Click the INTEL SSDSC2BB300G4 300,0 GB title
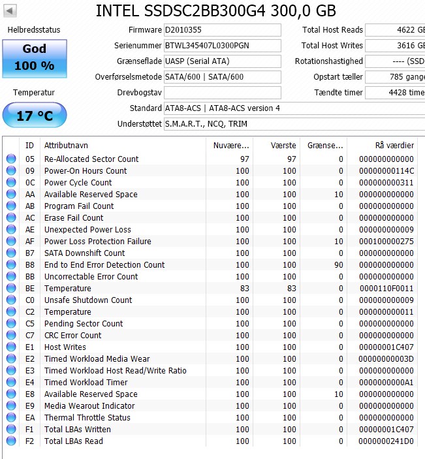425x459 pixels. click(x=215, y=11)
